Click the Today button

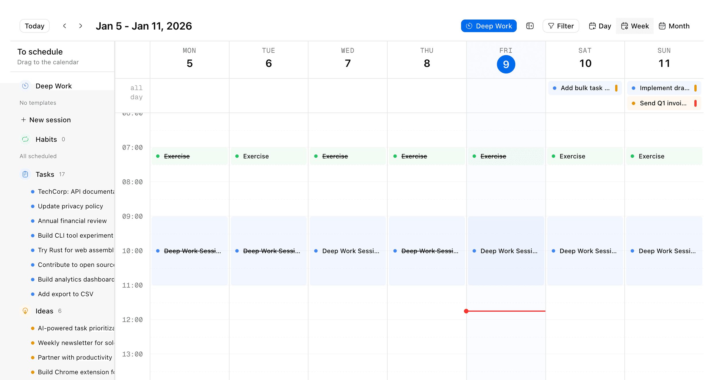point(34,26)
